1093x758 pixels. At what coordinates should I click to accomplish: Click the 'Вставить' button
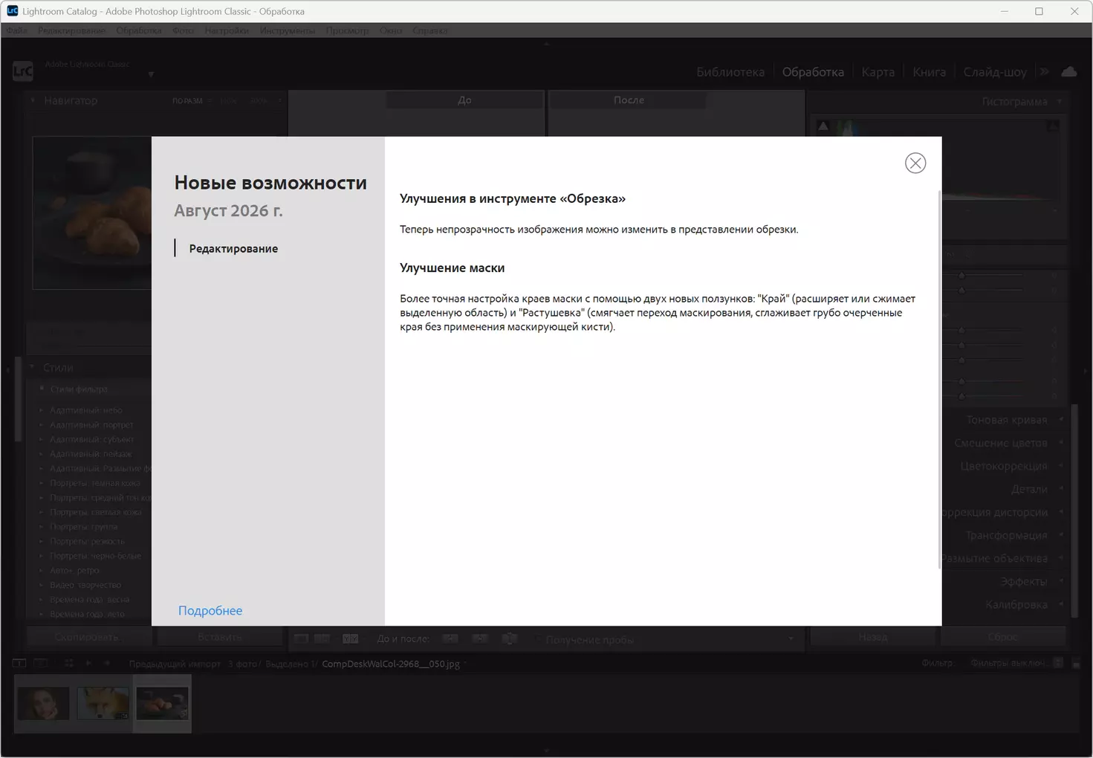pyautogui.click(x=220, y=637)
